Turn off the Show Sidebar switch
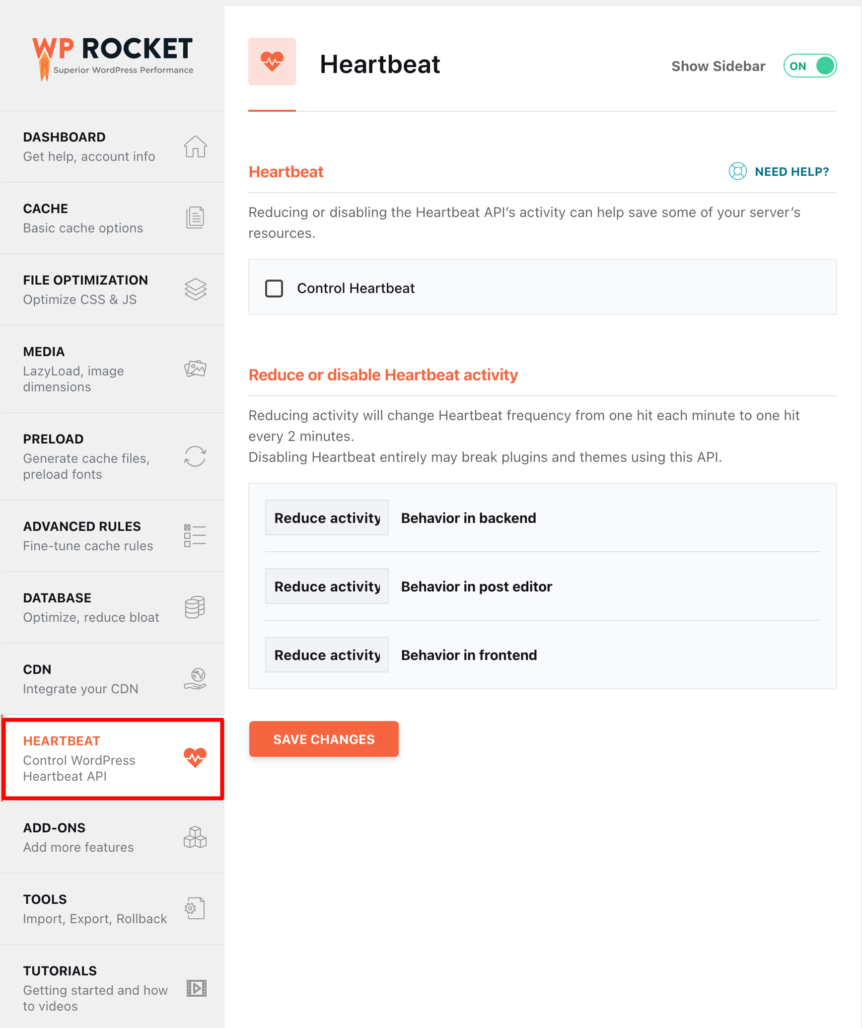This screenshot has height=1028, width=862. (810, 66)
